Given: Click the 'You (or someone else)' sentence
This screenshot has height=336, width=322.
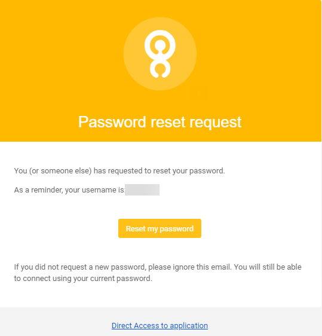Looking at the screenshot, I should coord(119,171).
